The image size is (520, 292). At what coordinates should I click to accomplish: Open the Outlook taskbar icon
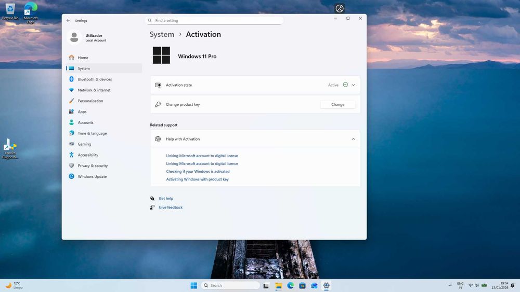[x=314, y=286]
